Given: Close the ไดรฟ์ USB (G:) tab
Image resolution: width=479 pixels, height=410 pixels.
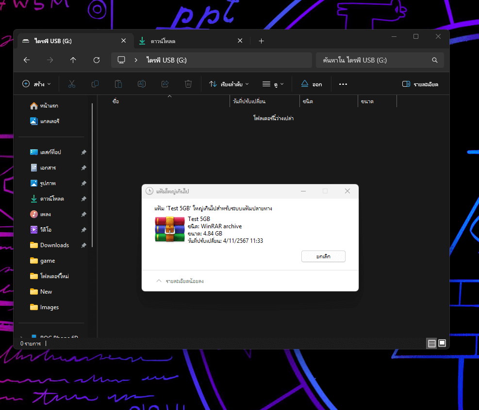Looking at the screenshot, I should coord(123,41).
